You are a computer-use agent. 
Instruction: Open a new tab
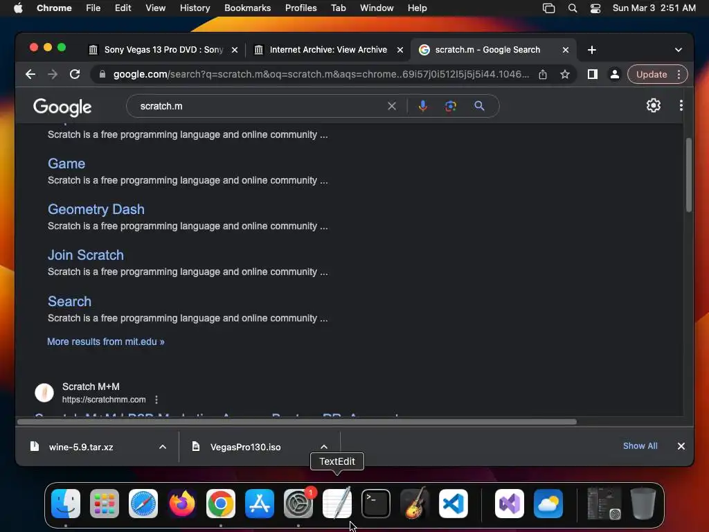click(x=592, y=50)
